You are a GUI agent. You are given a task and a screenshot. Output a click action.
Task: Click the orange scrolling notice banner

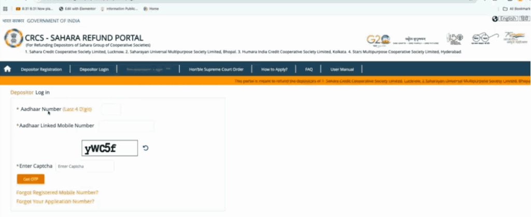point(265,81)
